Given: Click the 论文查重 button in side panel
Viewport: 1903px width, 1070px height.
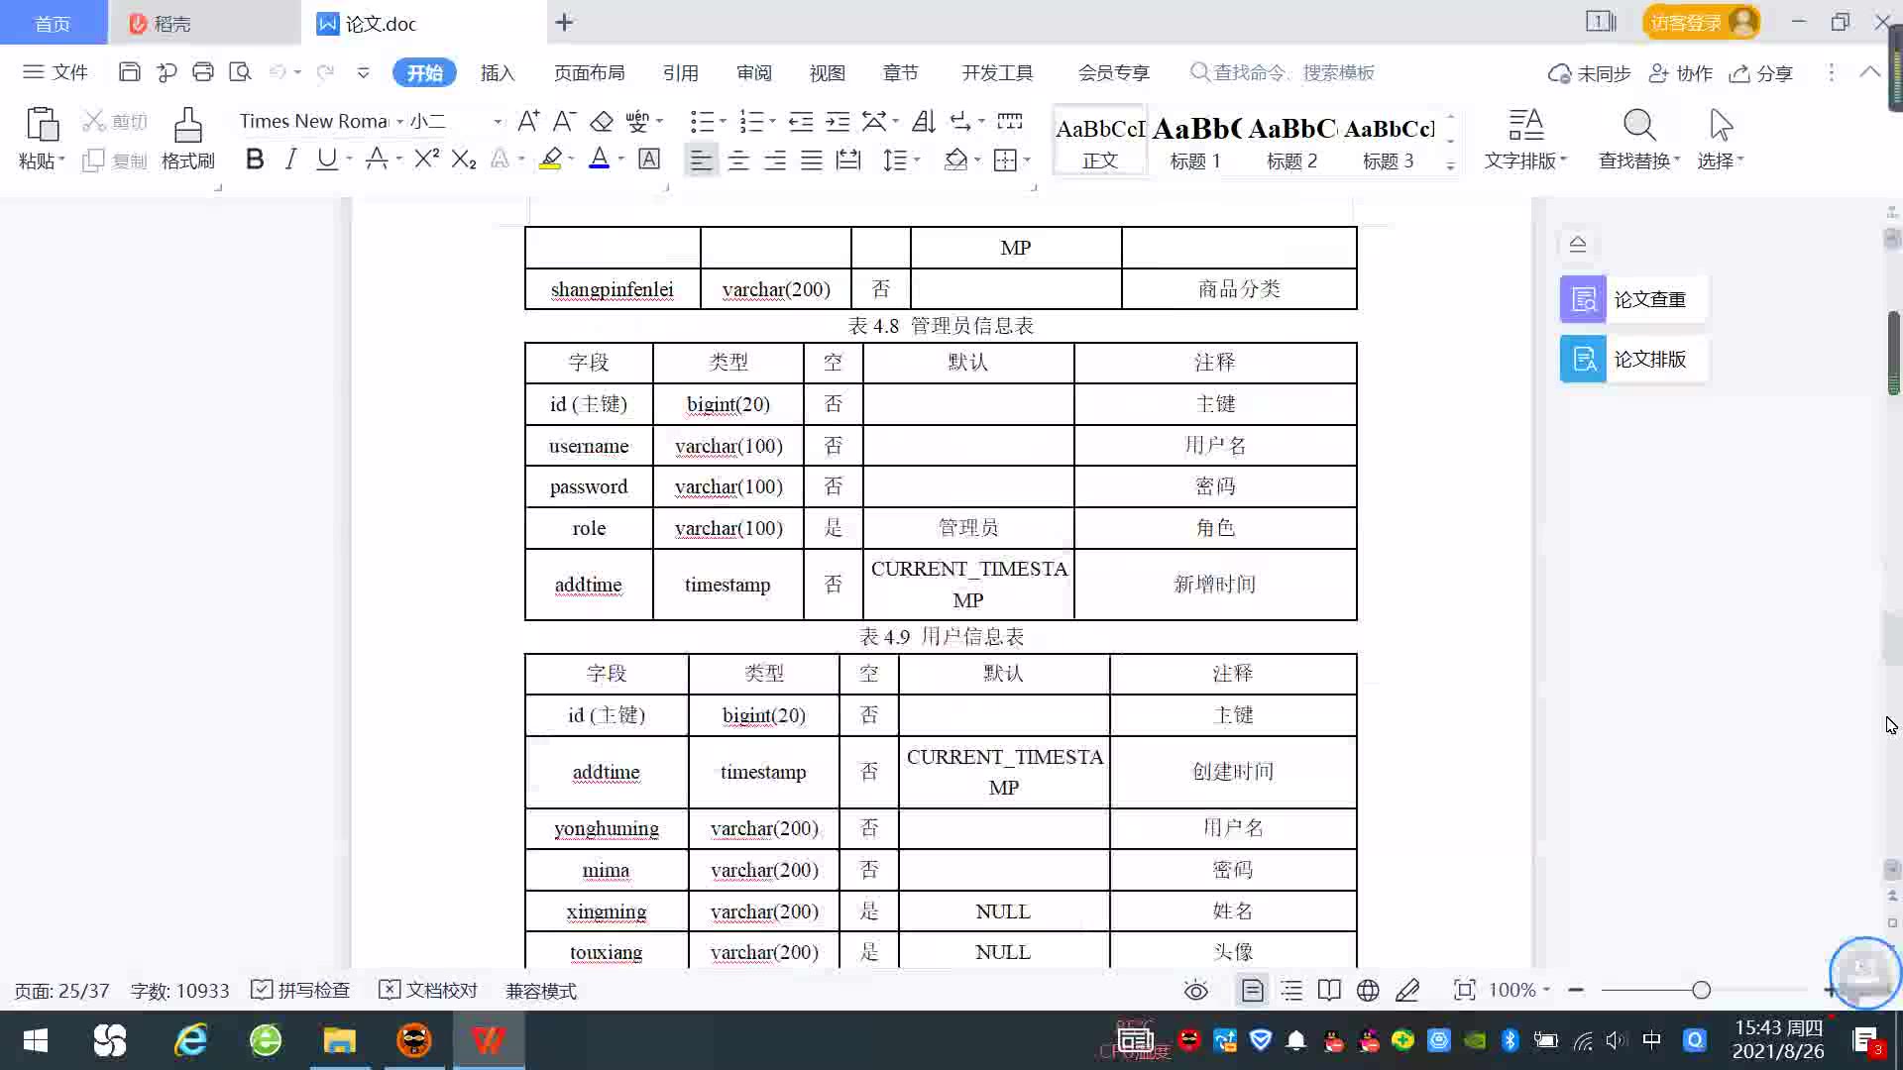Looking at the screenshot, I should coord(1632,299).
